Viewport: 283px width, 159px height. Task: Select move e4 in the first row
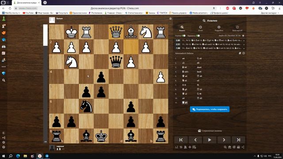point(184,59)
